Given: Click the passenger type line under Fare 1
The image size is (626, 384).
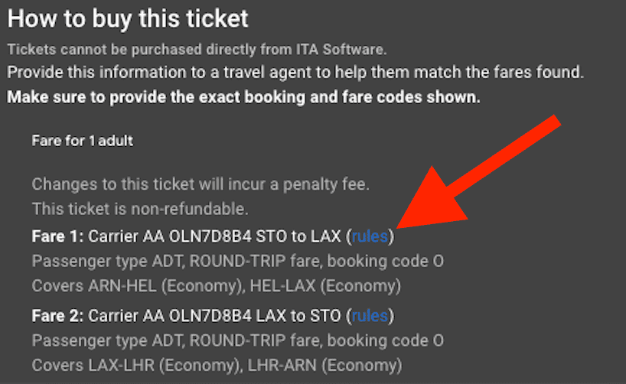Looking at the screenshot, I should pyautogui.click(x=237, y=262).
